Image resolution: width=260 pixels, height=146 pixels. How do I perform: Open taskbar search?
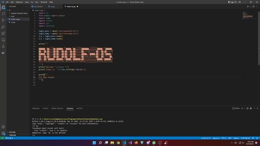[x=100, y=143]
